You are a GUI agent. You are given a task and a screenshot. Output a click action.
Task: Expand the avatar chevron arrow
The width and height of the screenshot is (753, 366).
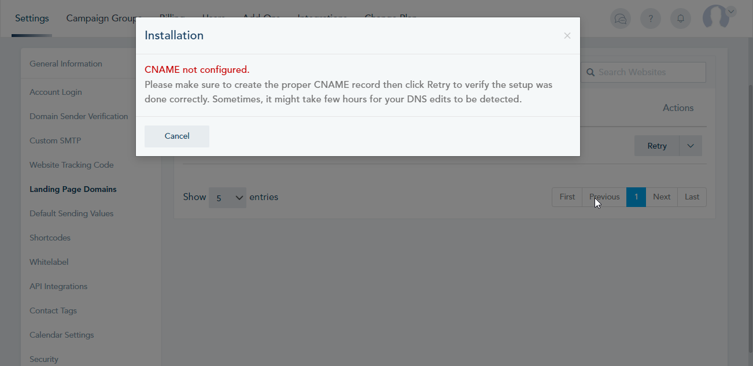(731, 11)
